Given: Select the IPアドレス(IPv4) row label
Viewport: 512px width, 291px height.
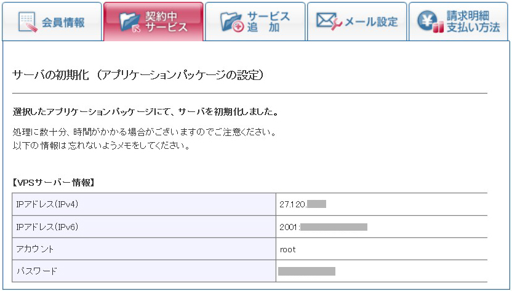Looking at the screenshot, I should [x=47, y=204].
